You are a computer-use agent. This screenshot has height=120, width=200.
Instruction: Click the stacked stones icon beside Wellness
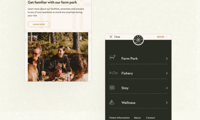coord(112,102)
